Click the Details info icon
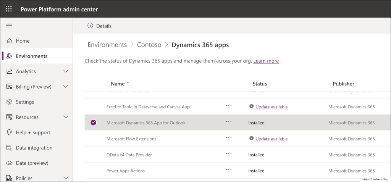The width and height of the screenshot is (391, 182). coord(90,26)
